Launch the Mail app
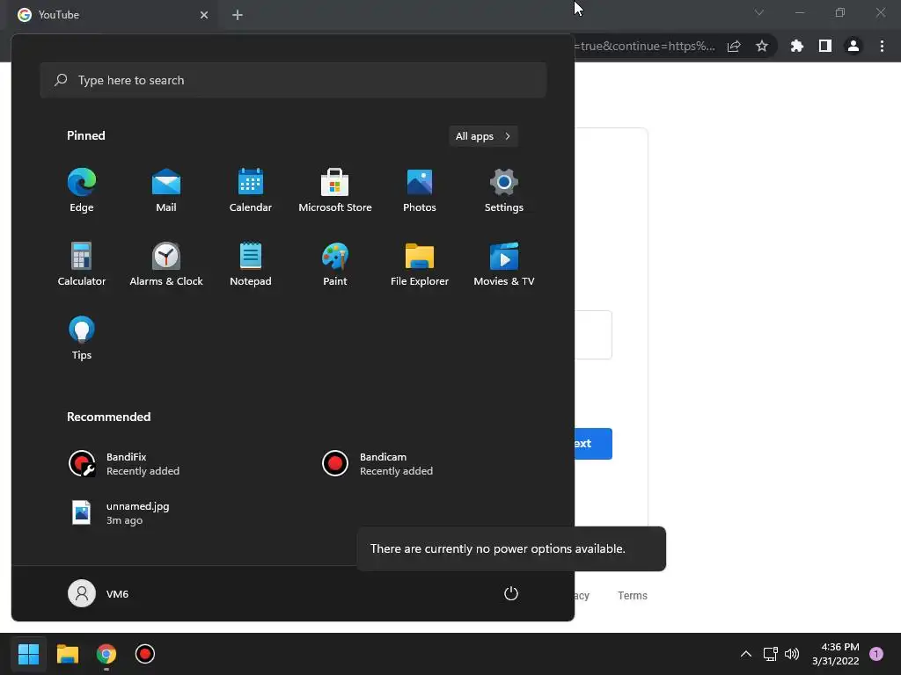901x675 pixels. (x=166, y=191)
